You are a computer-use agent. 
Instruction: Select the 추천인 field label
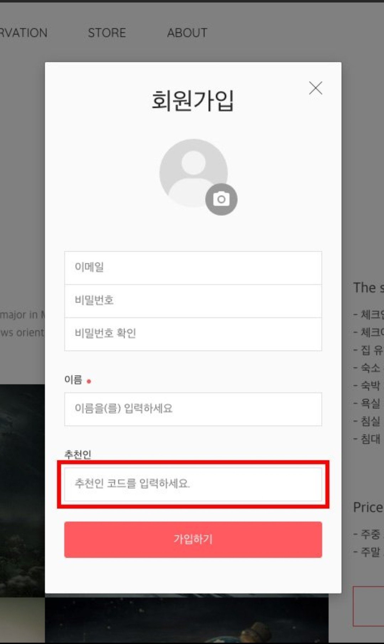click(x=78, y=454)
